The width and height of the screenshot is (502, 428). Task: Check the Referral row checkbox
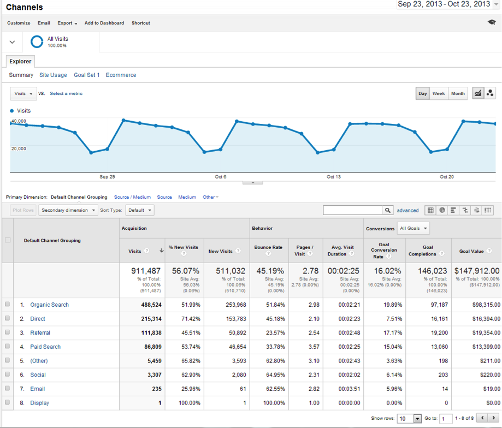coord(7,332)
